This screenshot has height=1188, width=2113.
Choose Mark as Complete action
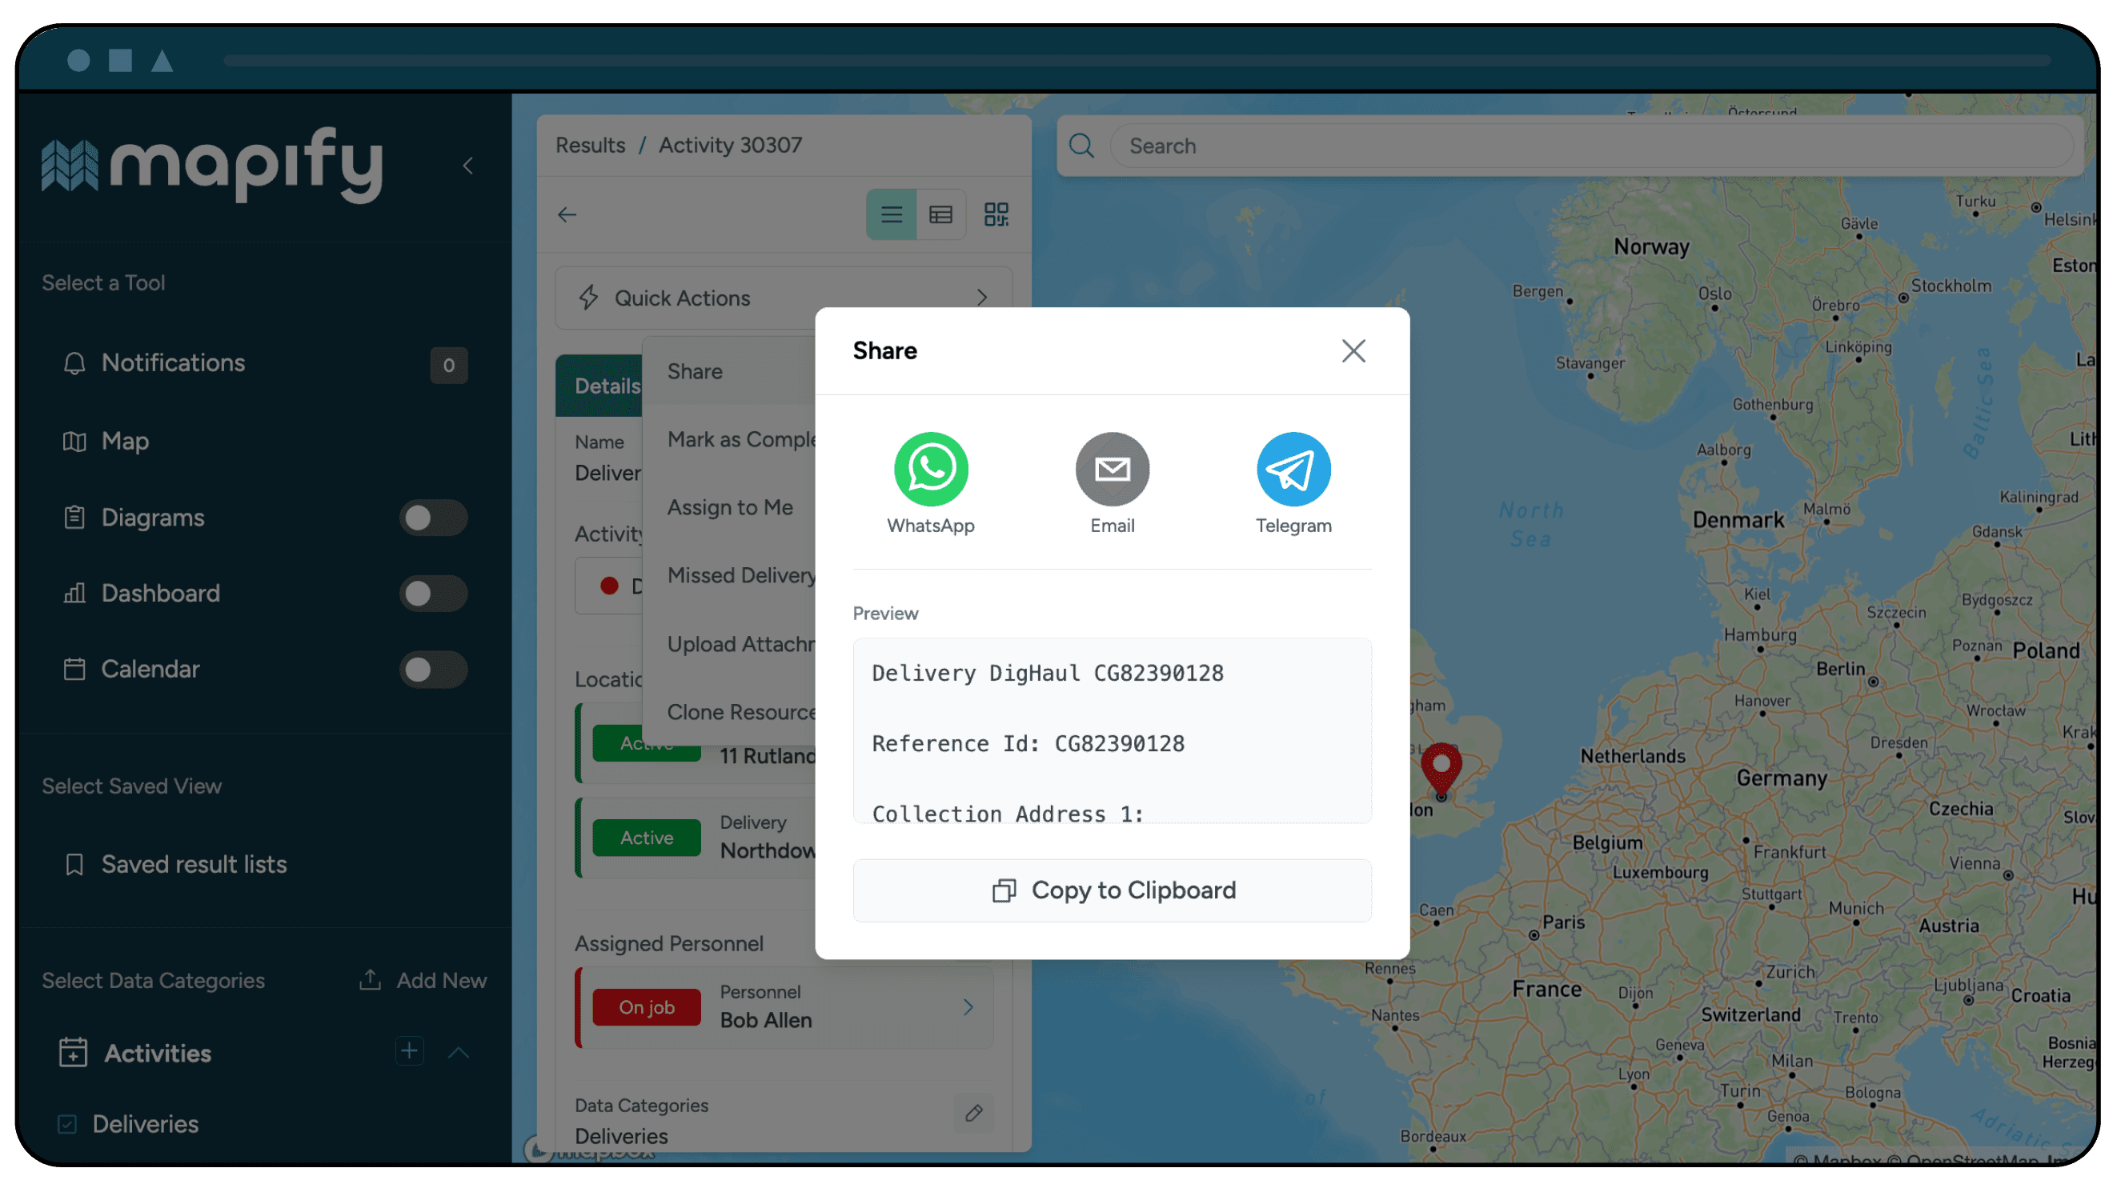point(740,439)
